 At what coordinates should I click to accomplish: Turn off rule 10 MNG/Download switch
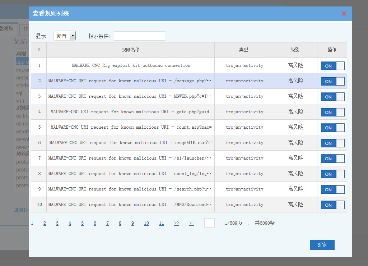332,205
